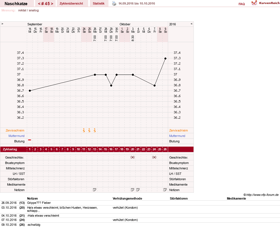
Task: Click left Muttermund row label
Action: (x=17, y=136)
